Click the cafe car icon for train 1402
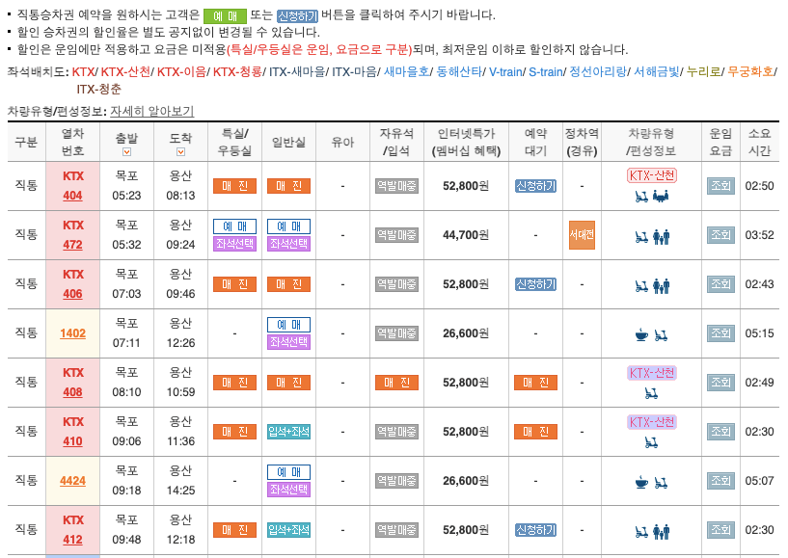Viewport: 788px width, 558px height. 640,334
